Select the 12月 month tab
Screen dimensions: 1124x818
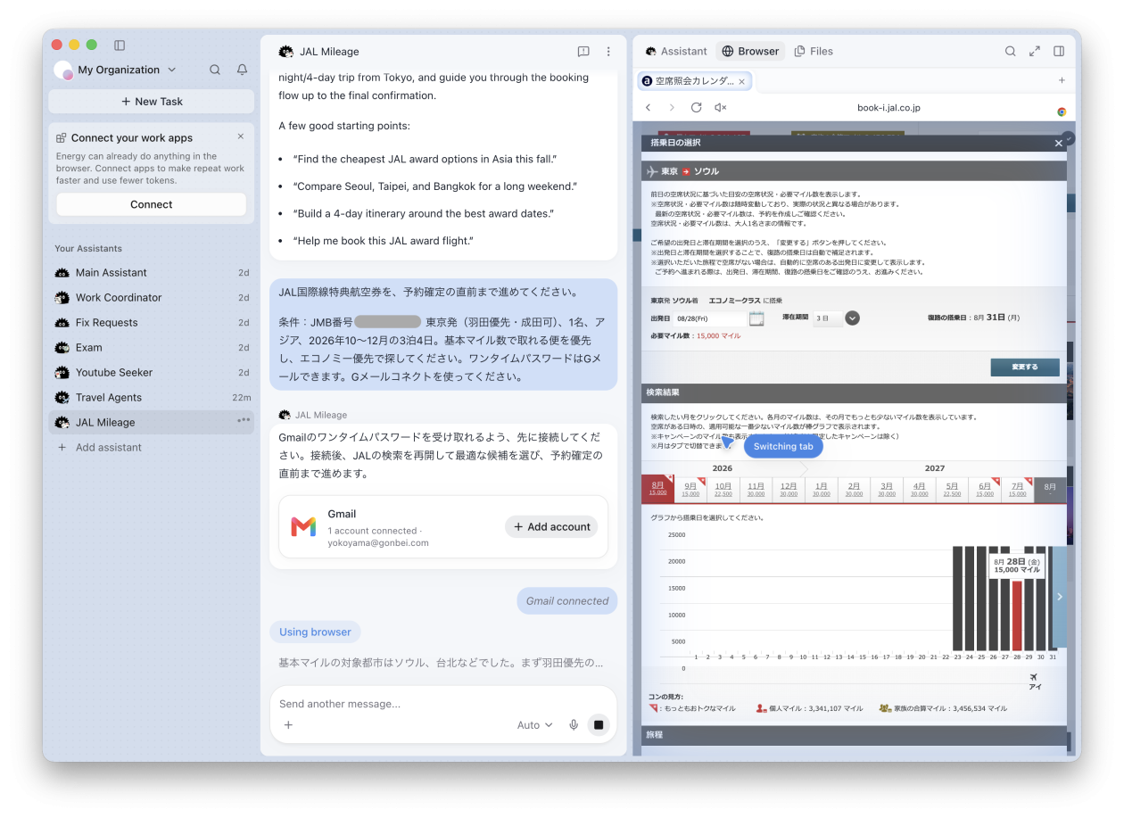pyautogui.click(x=789, y=490)
